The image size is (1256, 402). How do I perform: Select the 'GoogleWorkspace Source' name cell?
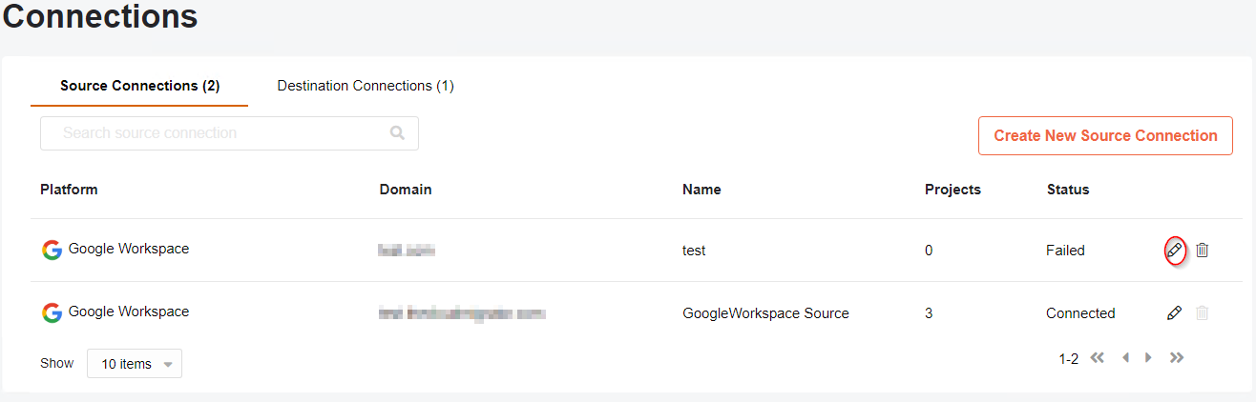point(765,313)
